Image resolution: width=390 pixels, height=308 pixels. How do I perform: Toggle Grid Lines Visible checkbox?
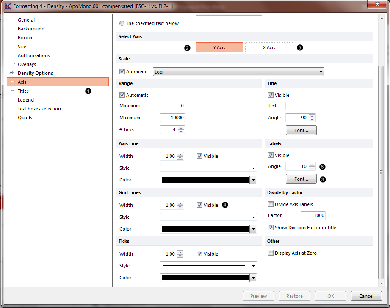[200, 205]
